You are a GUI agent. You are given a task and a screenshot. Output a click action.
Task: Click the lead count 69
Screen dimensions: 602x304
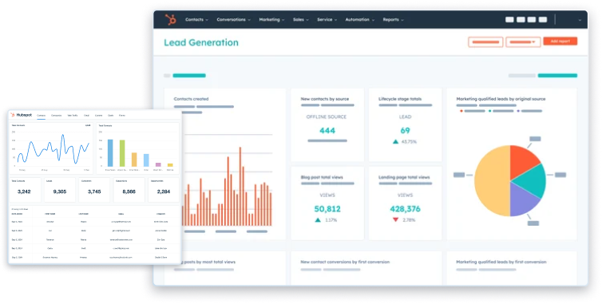[x=405, y=131]
